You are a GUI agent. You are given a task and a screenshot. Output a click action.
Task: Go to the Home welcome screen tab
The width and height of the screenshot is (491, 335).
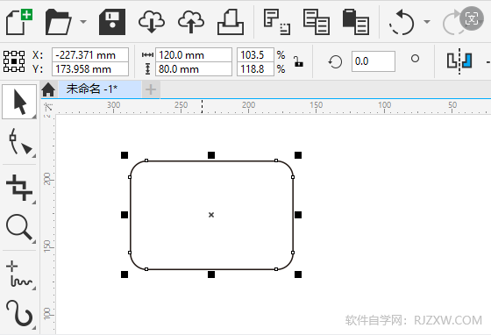pos(48,89)
